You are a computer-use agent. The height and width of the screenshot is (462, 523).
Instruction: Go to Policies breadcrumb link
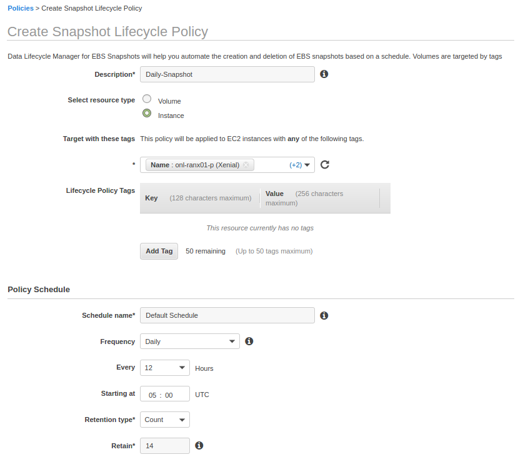[21, 8]
